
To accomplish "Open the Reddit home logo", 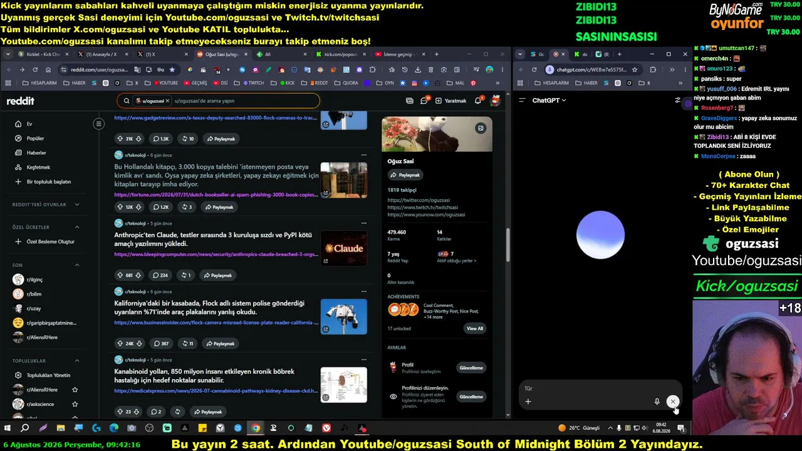I will point(21,101).
